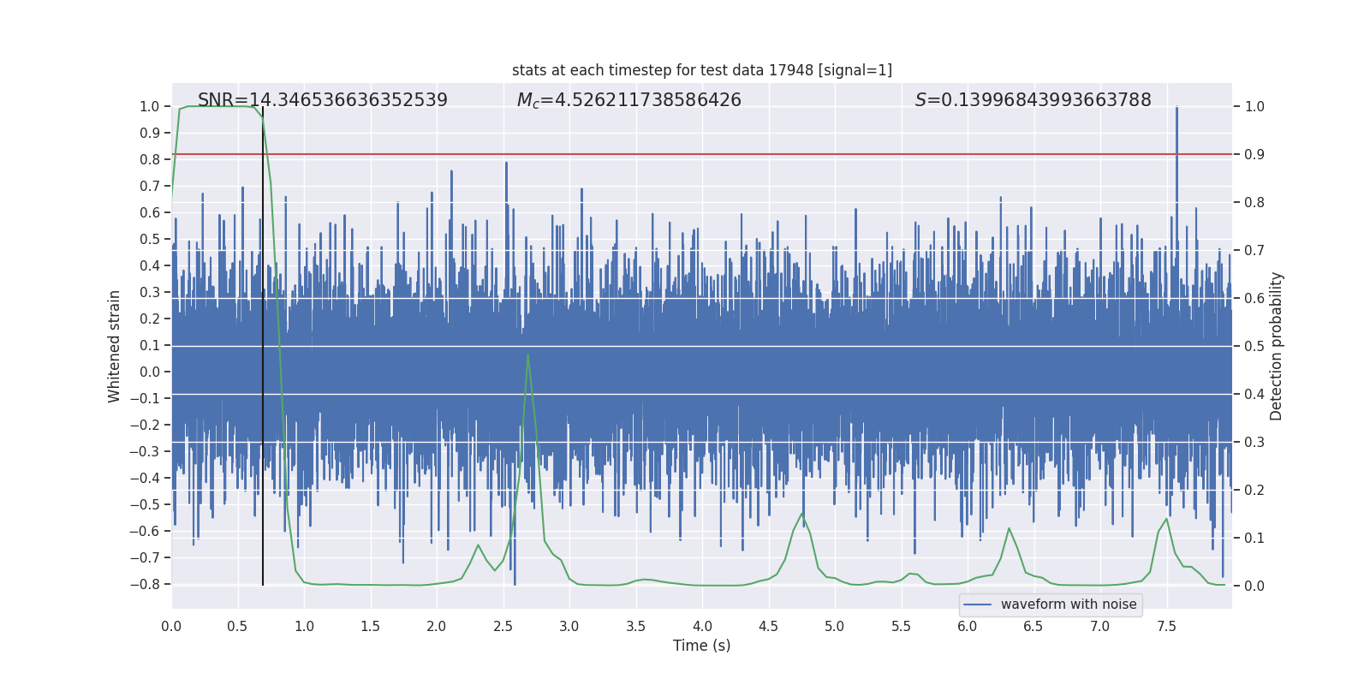
Task: Select the 'waveform with noise' legend label
Action: tap(1068, 605)
